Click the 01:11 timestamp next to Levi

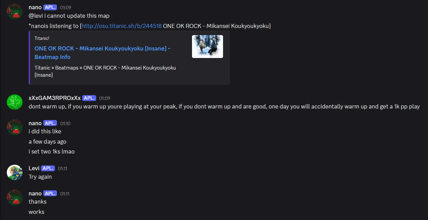click(x=63, y=168)
